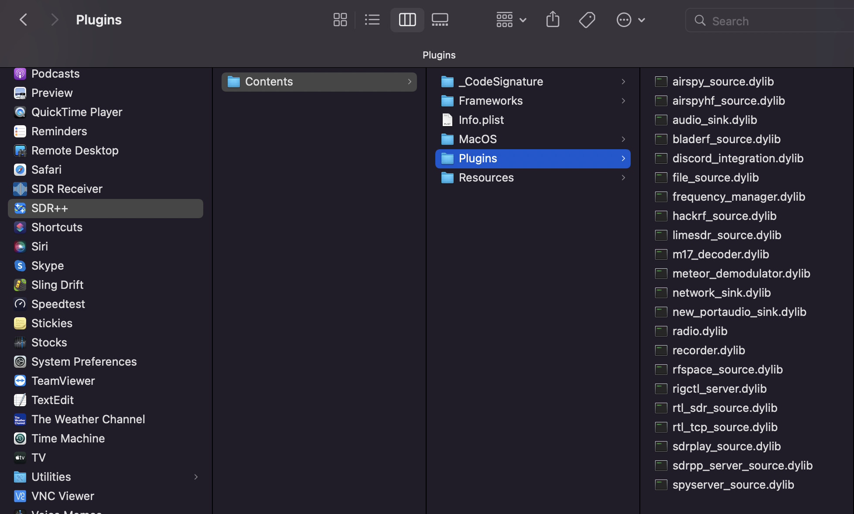This screenshot has width=854, height=514.
Task: Select the radio.dylib plugin file
Action: (700, 331)
